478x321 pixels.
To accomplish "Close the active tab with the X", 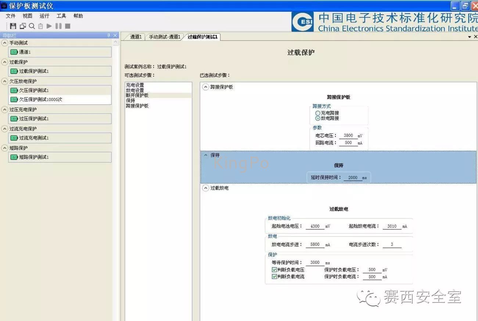I will pos(475,37).
